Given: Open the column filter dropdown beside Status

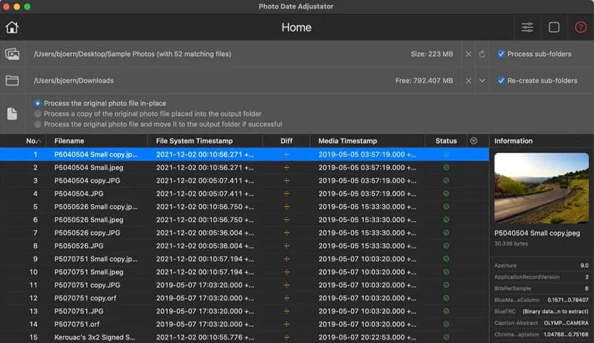Looking at the screenshot, I should [x=474, y=141].
